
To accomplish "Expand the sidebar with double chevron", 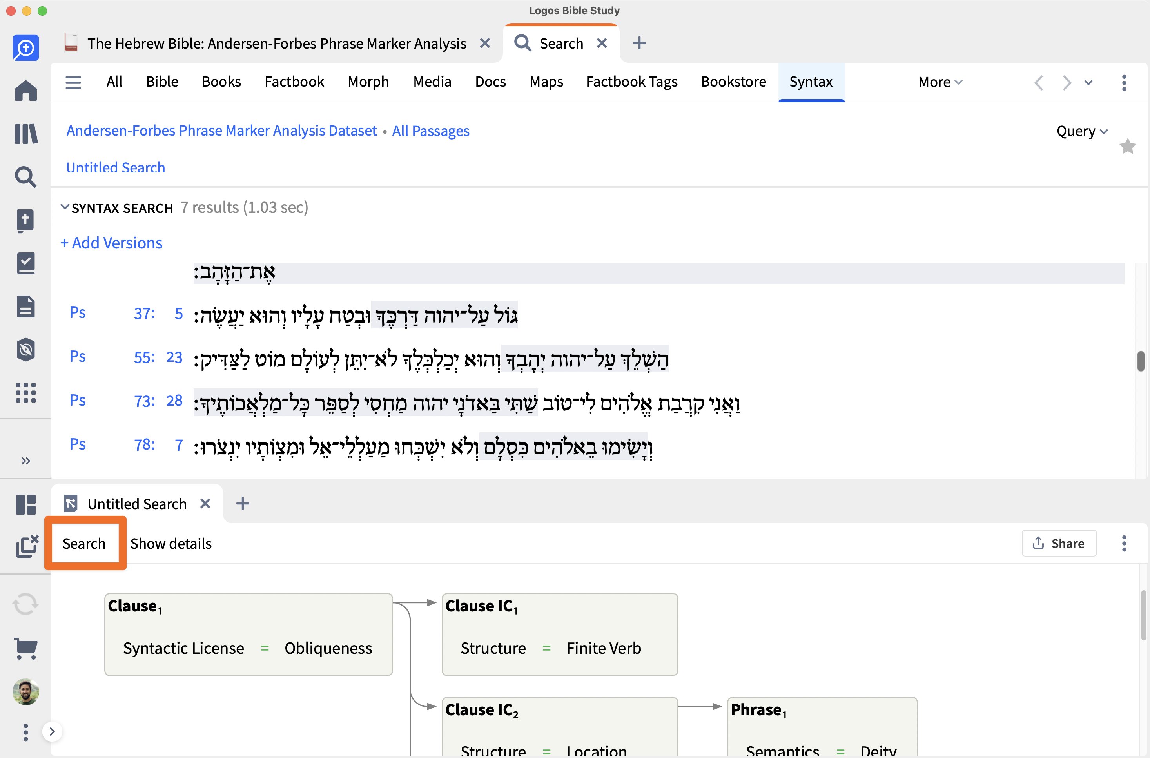I will click(x=25, y=461).
